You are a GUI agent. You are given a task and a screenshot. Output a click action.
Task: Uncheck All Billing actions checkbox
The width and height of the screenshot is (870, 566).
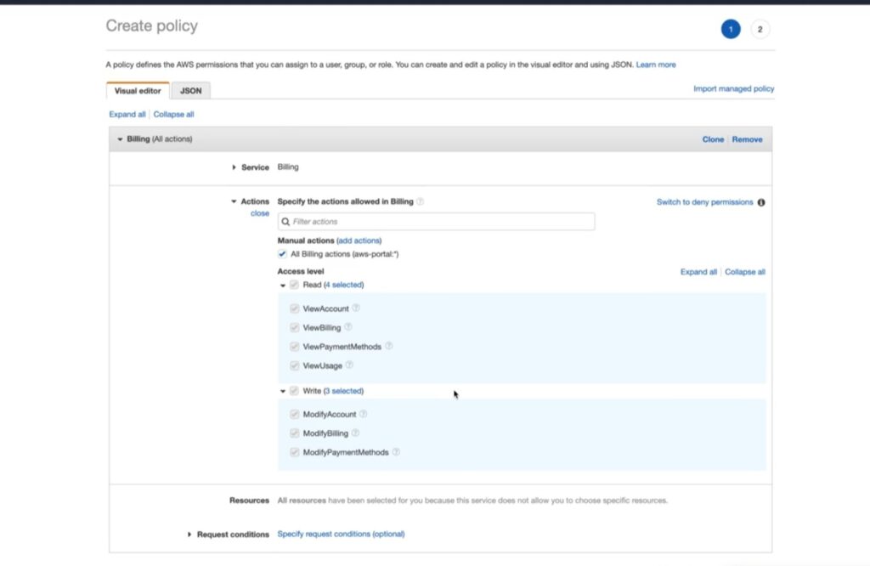point(282,254)
